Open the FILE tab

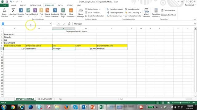4,5
